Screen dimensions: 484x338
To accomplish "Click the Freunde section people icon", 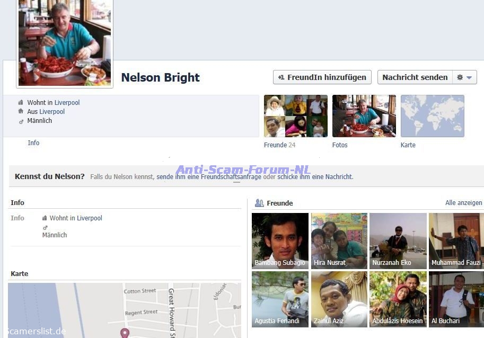I will (259, 203).
